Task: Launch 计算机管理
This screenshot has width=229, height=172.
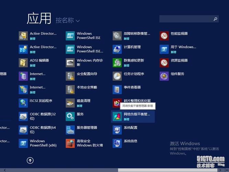Action: tap(127, 49)
